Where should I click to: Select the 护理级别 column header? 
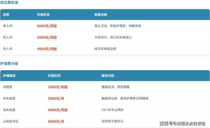click(9, 76)
